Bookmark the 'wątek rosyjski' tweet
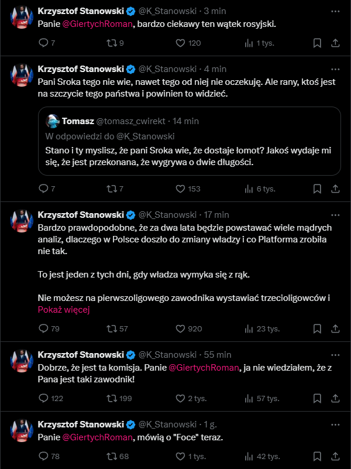 point(317,43)
